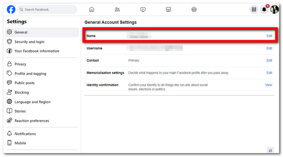Open the Friends icon in top bar

[117, 10]
